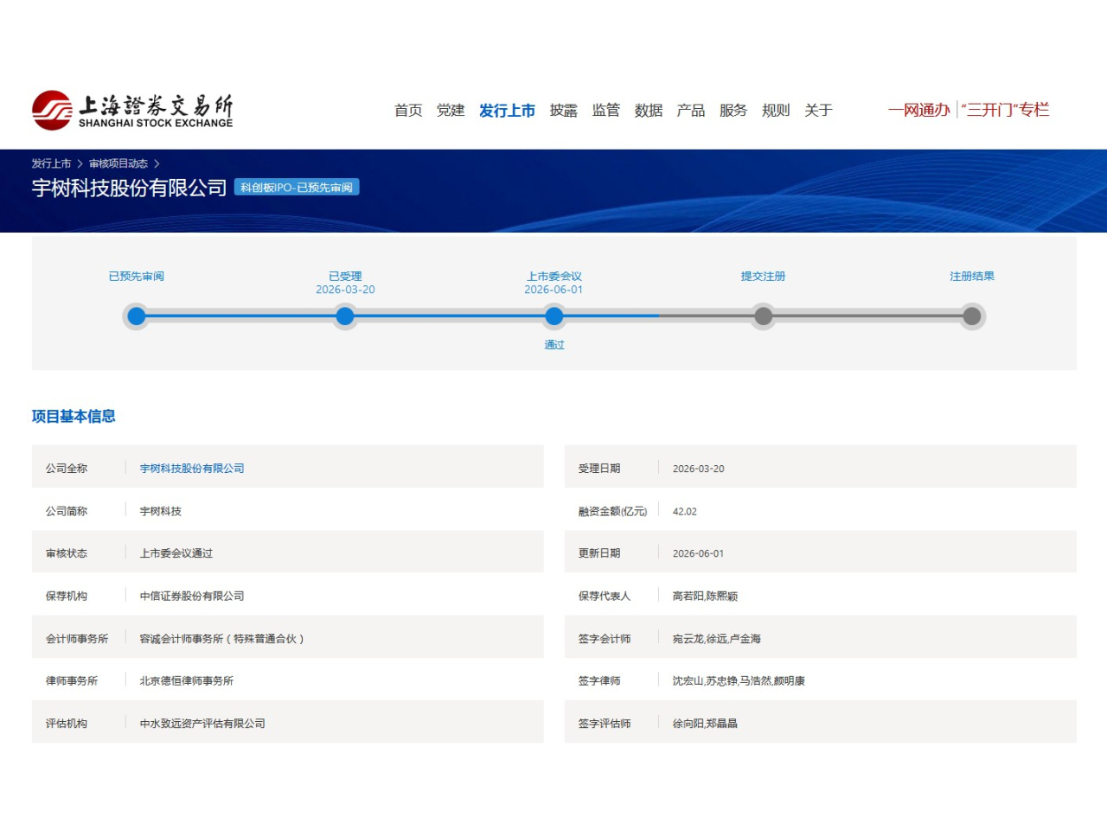Select the 上市委会议 timeline dot
The height and width of the screenshot is (830, 1107).
pos(554,316)
